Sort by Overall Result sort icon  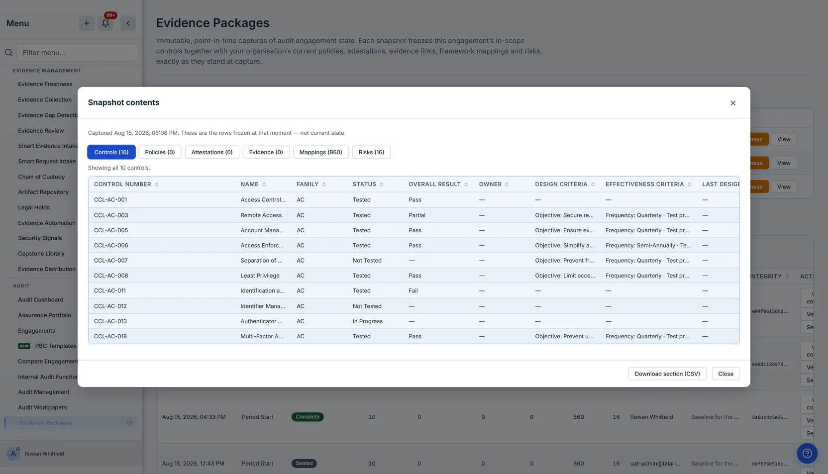pyautogui.click(x=466, y=185)
